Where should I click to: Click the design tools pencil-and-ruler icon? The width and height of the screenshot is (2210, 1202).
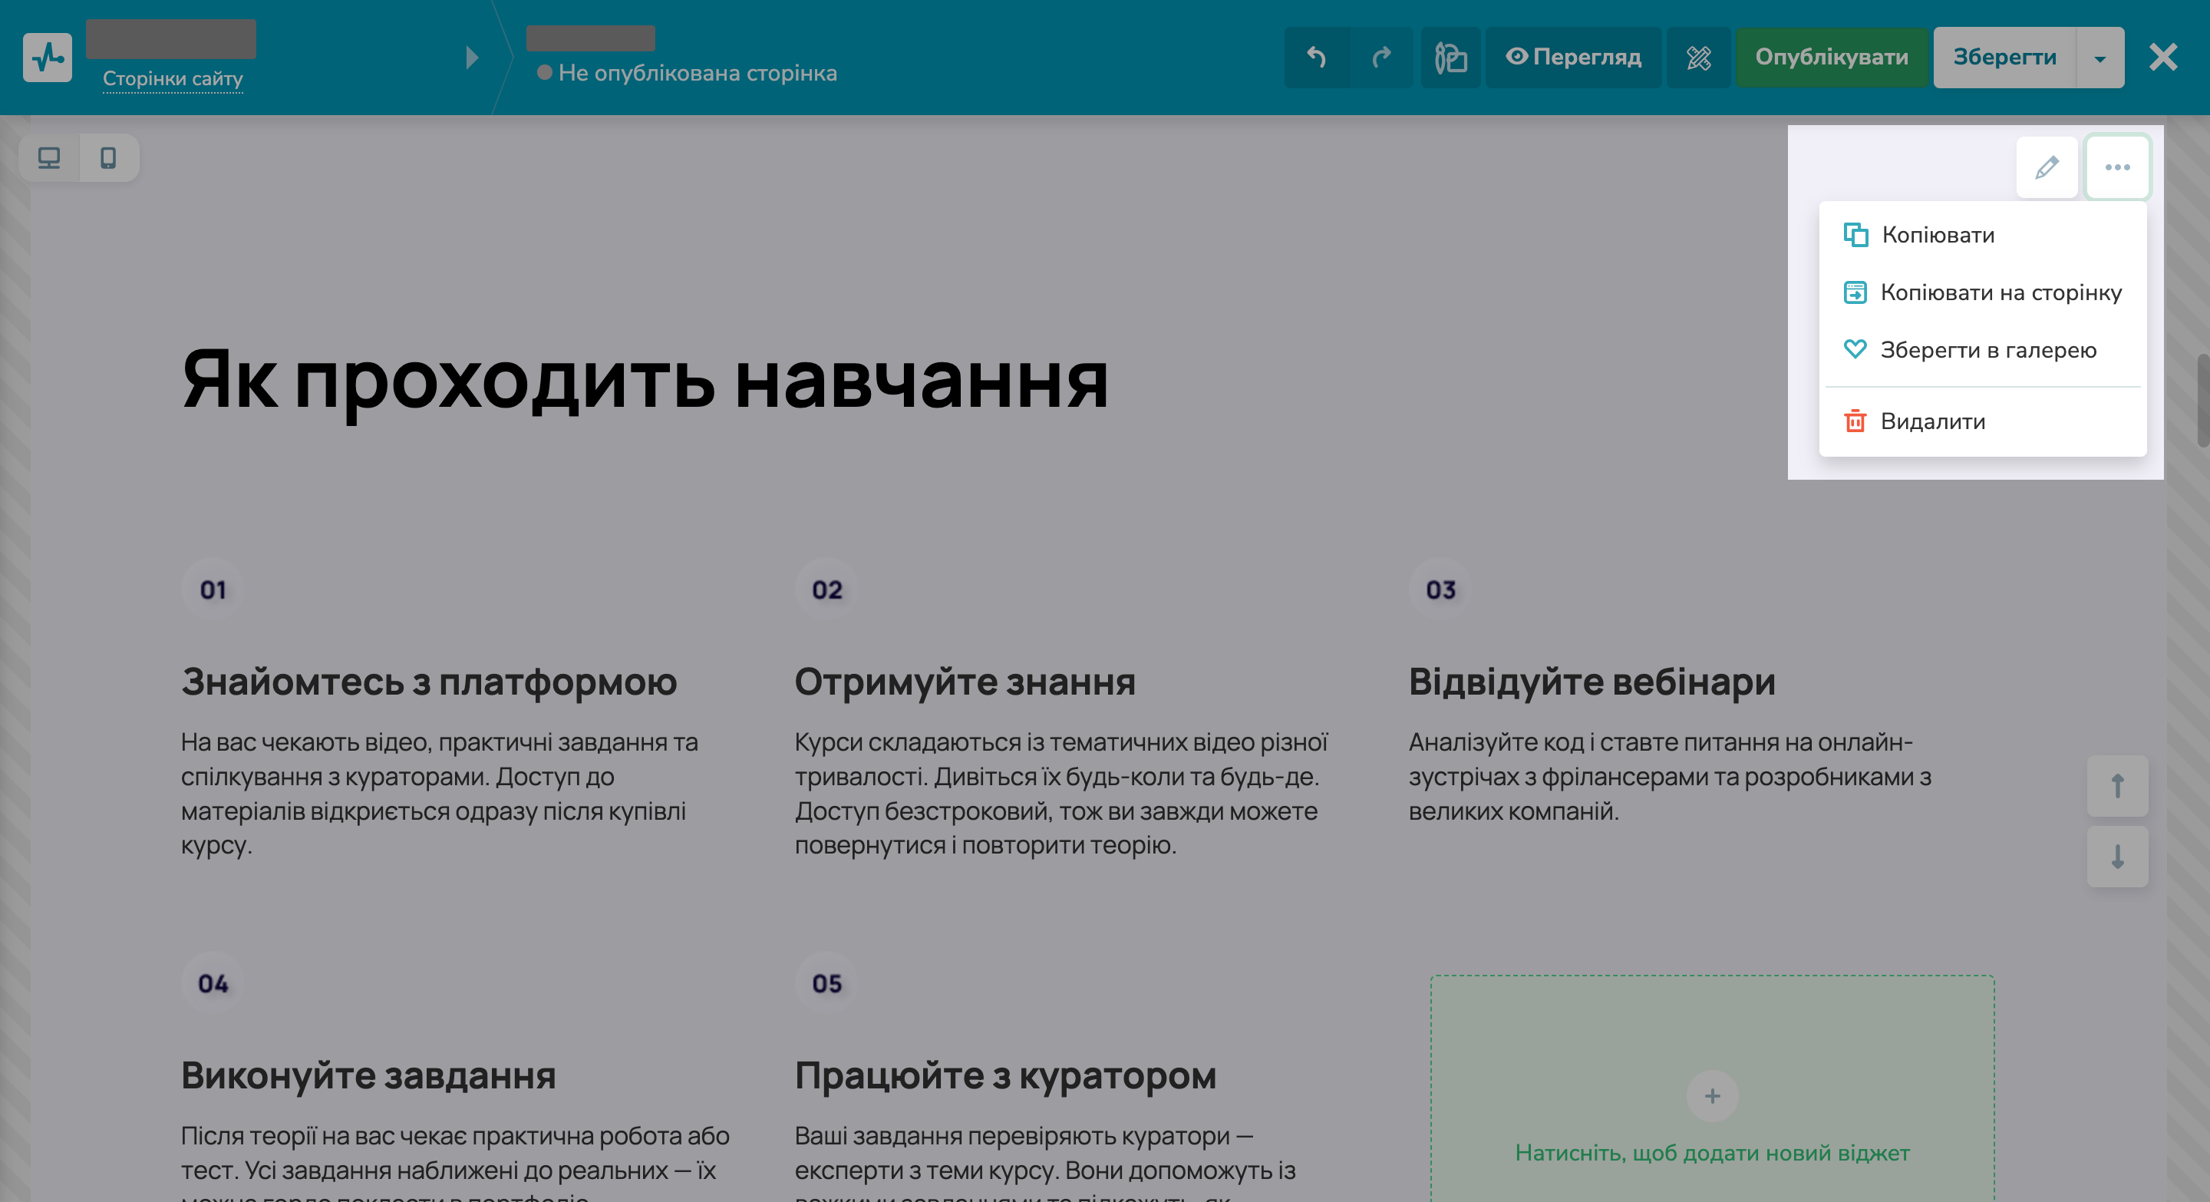[1698, 58]
